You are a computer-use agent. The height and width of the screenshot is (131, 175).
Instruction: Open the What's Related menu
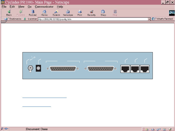(162, 19)
